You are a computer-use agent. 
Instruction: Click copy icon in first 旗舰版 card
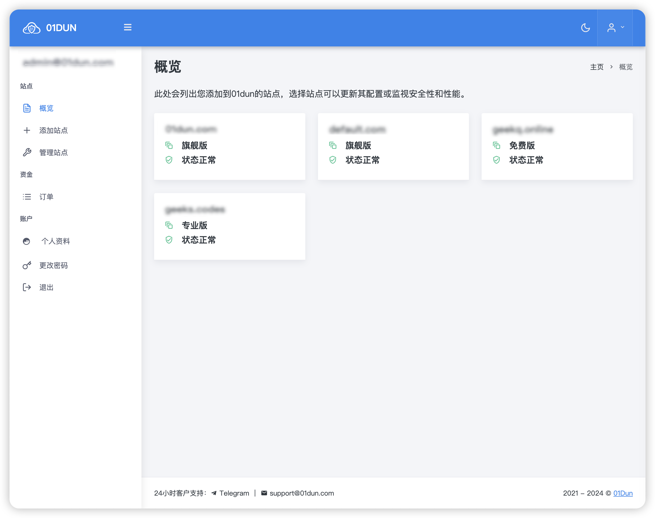pos(169,146)
